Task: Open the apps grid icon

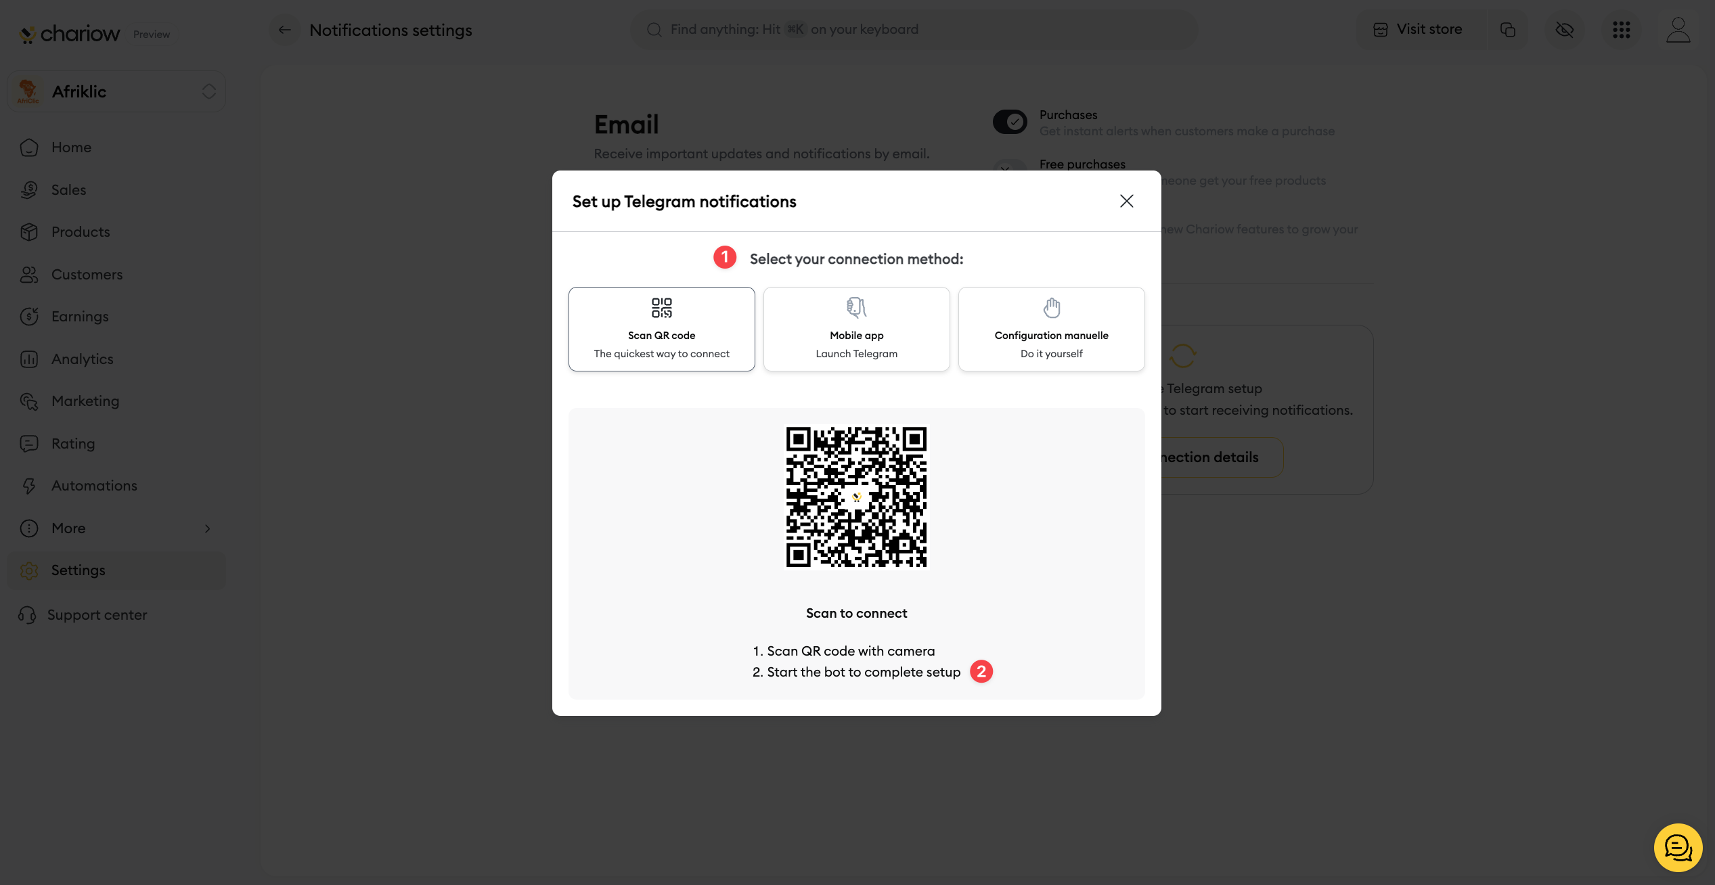Action: coord(1621,30)
